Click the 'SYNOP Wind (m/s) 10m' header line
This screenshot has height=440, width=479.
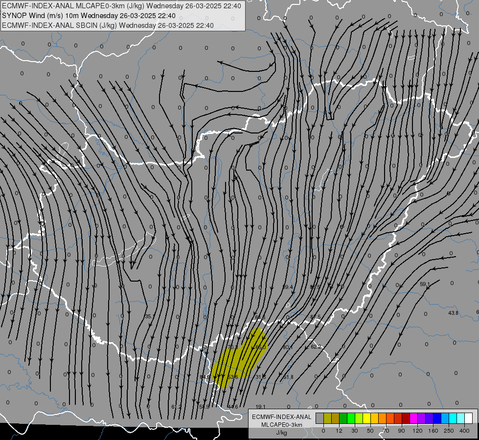pyautogui.click(x=89, y=16)
